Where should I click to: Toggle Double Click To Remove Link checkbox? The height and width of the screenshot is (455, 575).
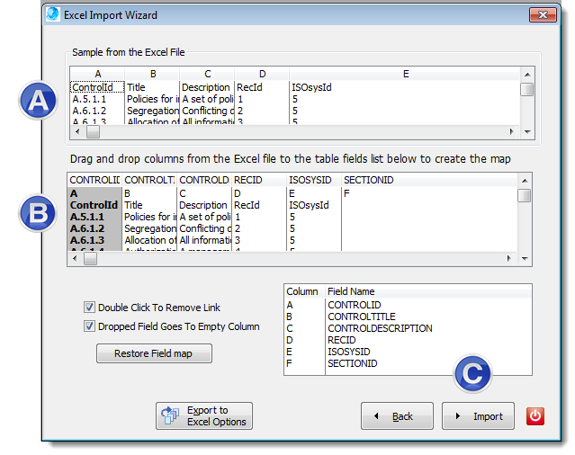(89, 307)
